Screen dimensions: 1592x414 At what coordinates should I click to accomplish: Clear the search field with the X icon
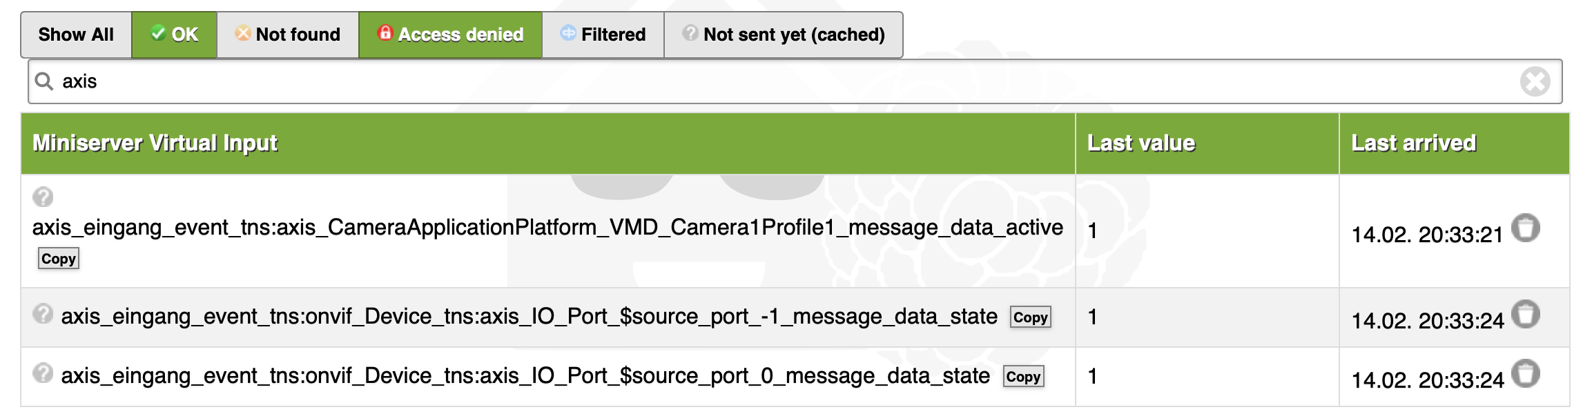pos(1535,81)
